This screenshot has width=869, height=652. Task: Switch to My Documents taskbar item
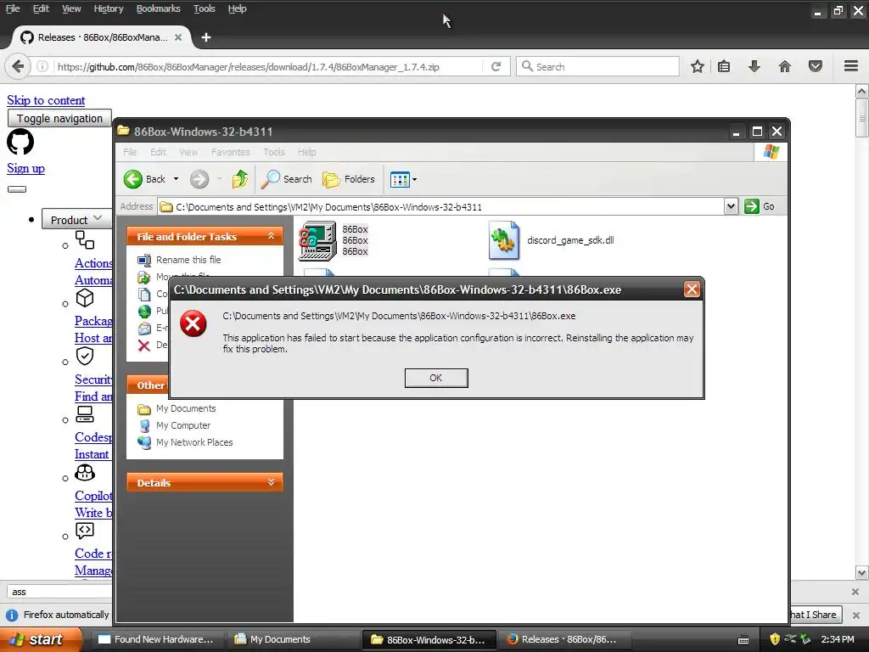pyautogui.click(x=294, y=639)
